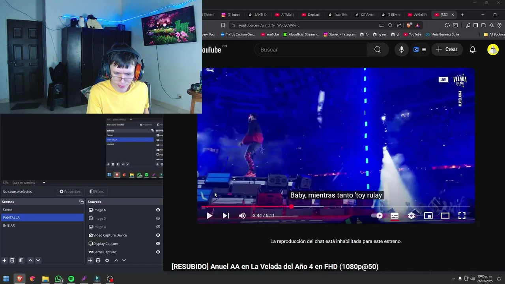Open scene filters icon

[x=21, y=260]
